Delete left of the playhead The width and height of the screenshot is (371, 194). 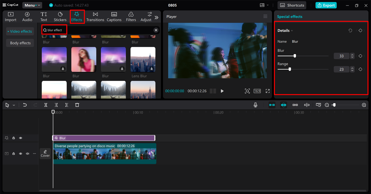tap(56, 105)
